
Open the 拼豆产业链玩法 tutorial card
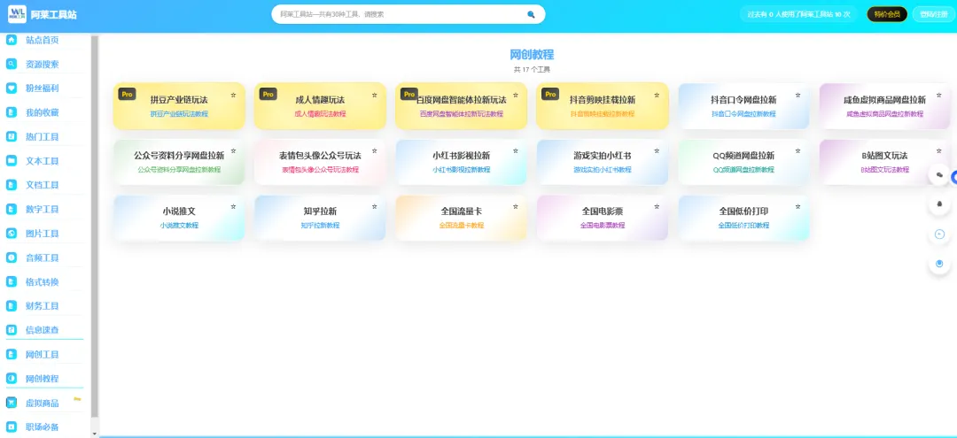tap(179, 106)
